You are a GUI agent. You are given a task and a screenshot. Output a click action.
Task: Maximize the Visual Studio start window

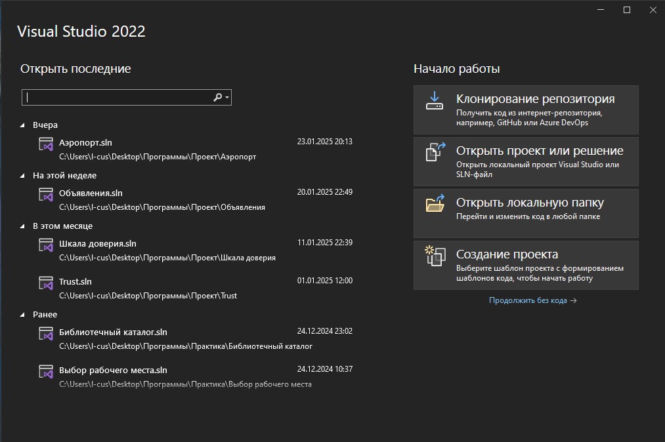[626, 9]
